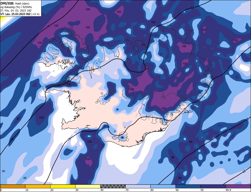Click the medium blue 90–95 legend swatch
Viewport: 251px width, 192px height.
tap(188, 186)
